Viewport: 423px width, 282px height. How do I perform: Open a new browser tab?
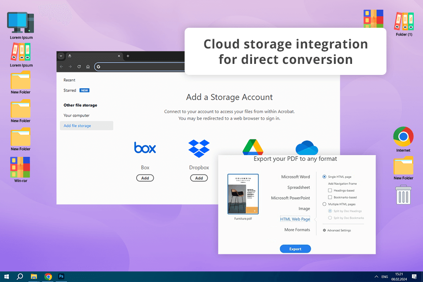click(x=128, y=56)
